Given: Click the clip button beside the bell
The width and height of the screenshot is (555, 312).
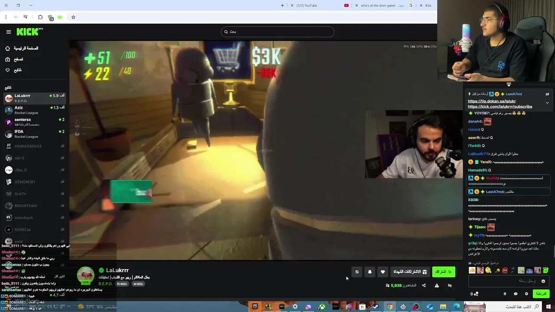Looking at the screenshot, I should 357,272.
